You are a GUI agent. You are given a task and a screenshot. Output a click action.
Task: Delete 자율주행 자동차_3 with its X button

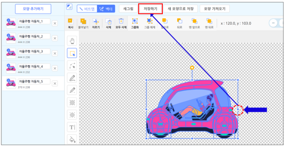pos(55,53)
